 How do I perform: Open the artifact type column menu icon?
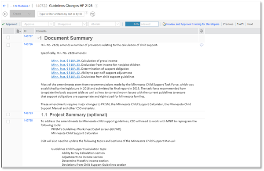pos(18,31)
